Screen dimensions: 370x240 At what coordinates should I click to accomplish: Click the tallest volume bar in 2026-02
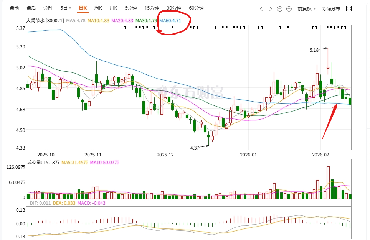328,182
